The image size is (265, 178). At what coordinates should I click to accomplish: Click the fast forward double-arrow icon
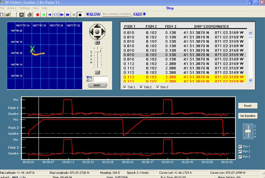(x=68, y=15)
